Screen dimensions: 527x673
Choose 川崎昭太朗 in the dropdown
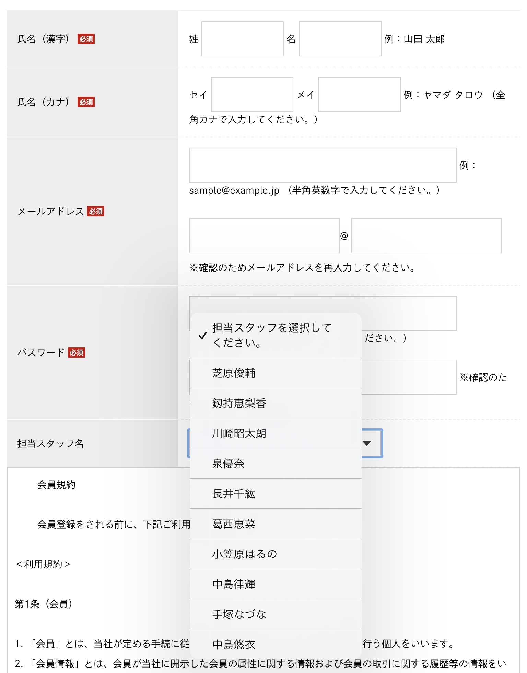pyautogui.click(x=276, y=433)
